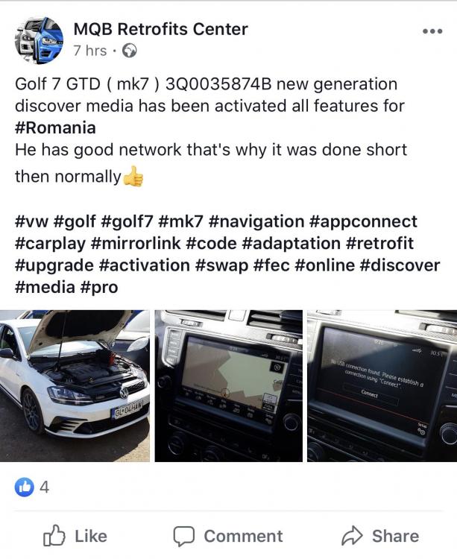This screenshot has height=559, width=457.
Task: Open the #carplay hashtag
Action: pyautogui.click(x=50, y=244)
